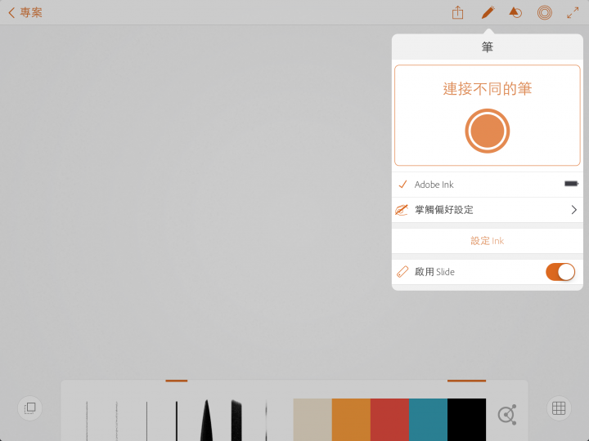Screen dimensions: 589x441
Task: Open the layers icon at bottom left
Action: pos(30,408)
